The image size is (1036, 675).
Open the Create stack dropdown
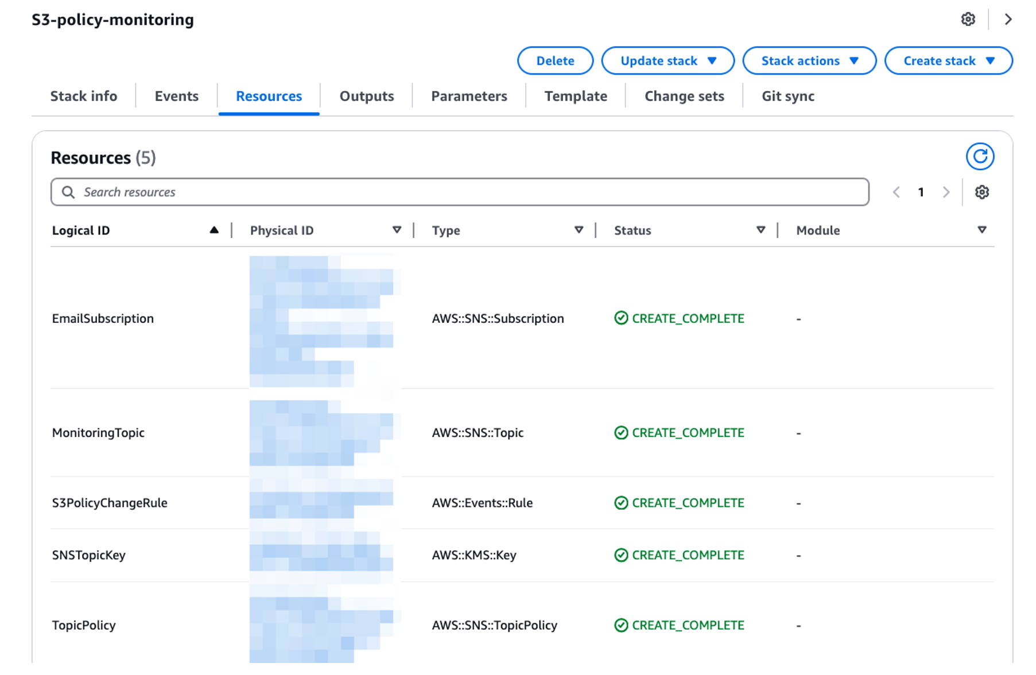tap(949, 61)
